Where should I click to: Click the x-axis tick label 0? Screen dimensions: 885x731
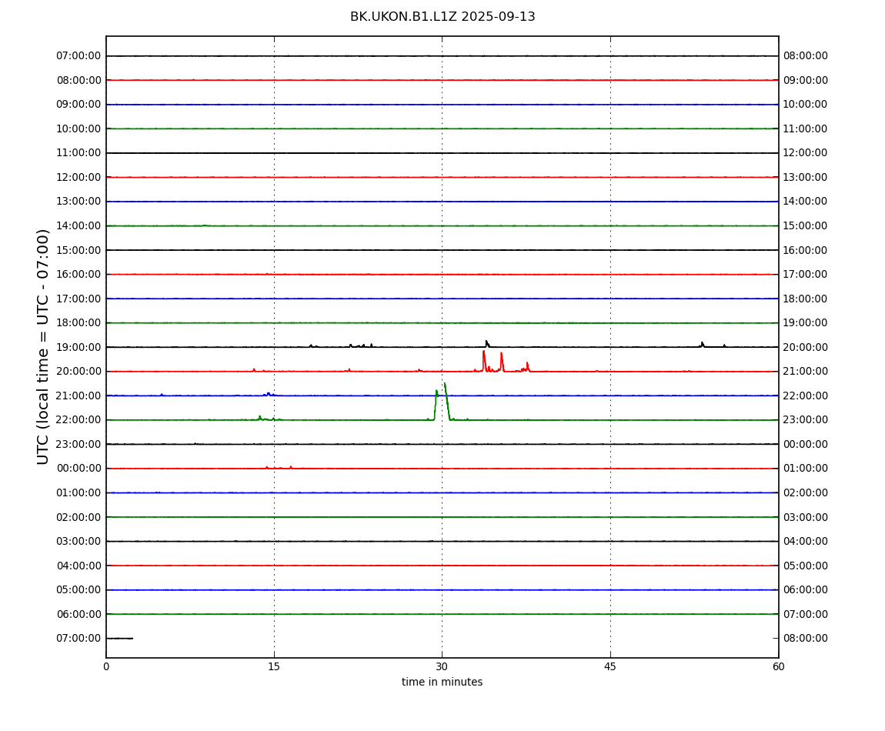pyautogui.click(x=106, y=666)
